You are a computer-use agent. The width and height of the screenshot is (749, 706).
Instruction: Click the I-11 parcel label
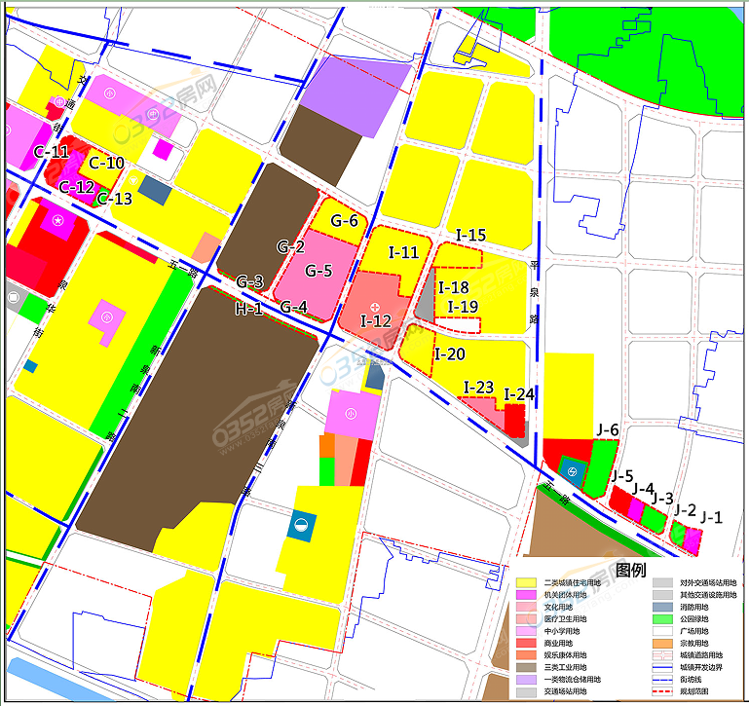tap(403, 252)
